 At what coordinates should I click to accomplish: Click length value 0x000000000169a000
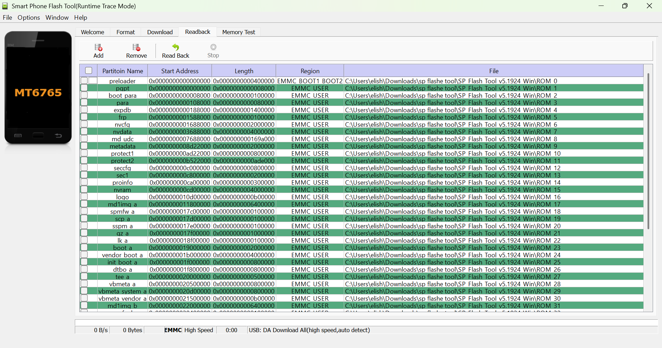point(244,139)
